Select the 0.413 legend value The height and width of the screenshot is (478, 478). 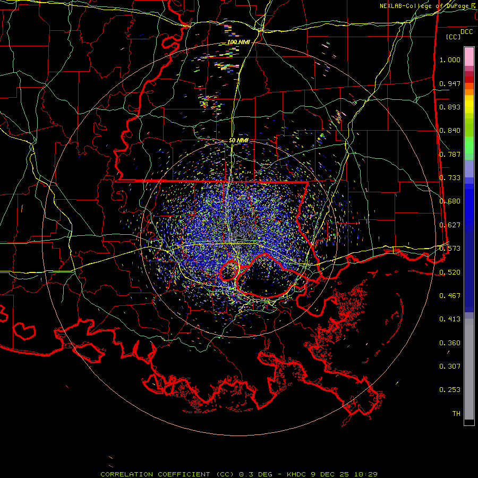click(450, 319)
